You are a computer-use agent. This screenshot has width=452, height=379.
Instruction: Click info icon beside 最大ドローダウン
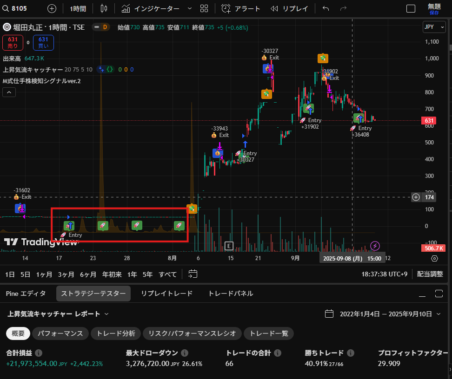coord(185,353)
